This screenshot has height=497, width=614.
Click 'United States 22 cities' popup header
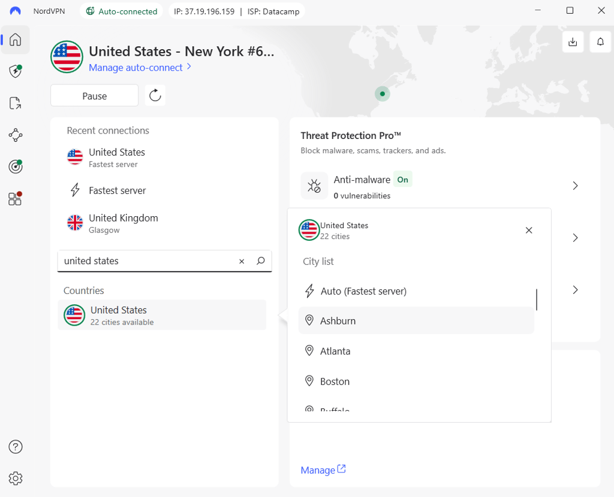point(333,231)
